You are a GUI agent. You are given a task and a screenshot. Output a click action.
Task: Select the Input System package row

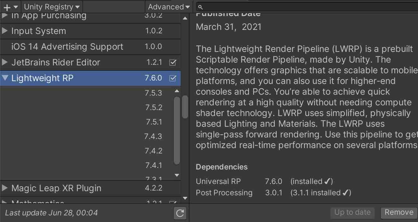pyautogui.click(x=90, y=31)
